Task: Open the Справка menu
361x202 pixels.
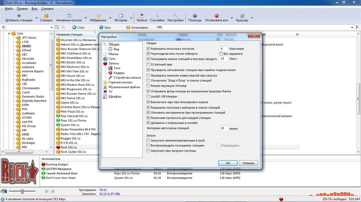Action: [x=47, y=9]
